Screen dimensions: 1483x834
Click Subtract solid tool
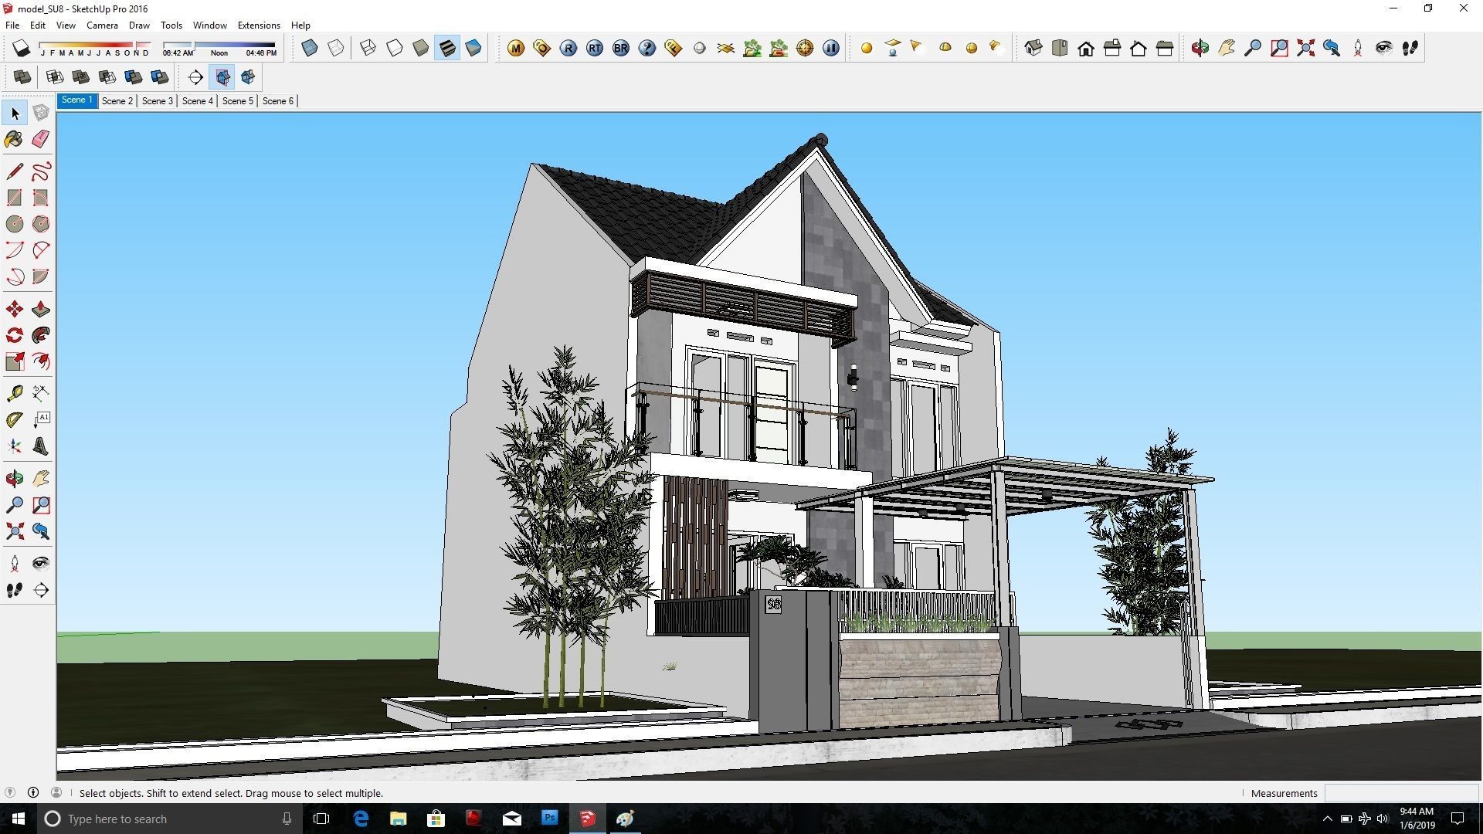pos(107,76)
